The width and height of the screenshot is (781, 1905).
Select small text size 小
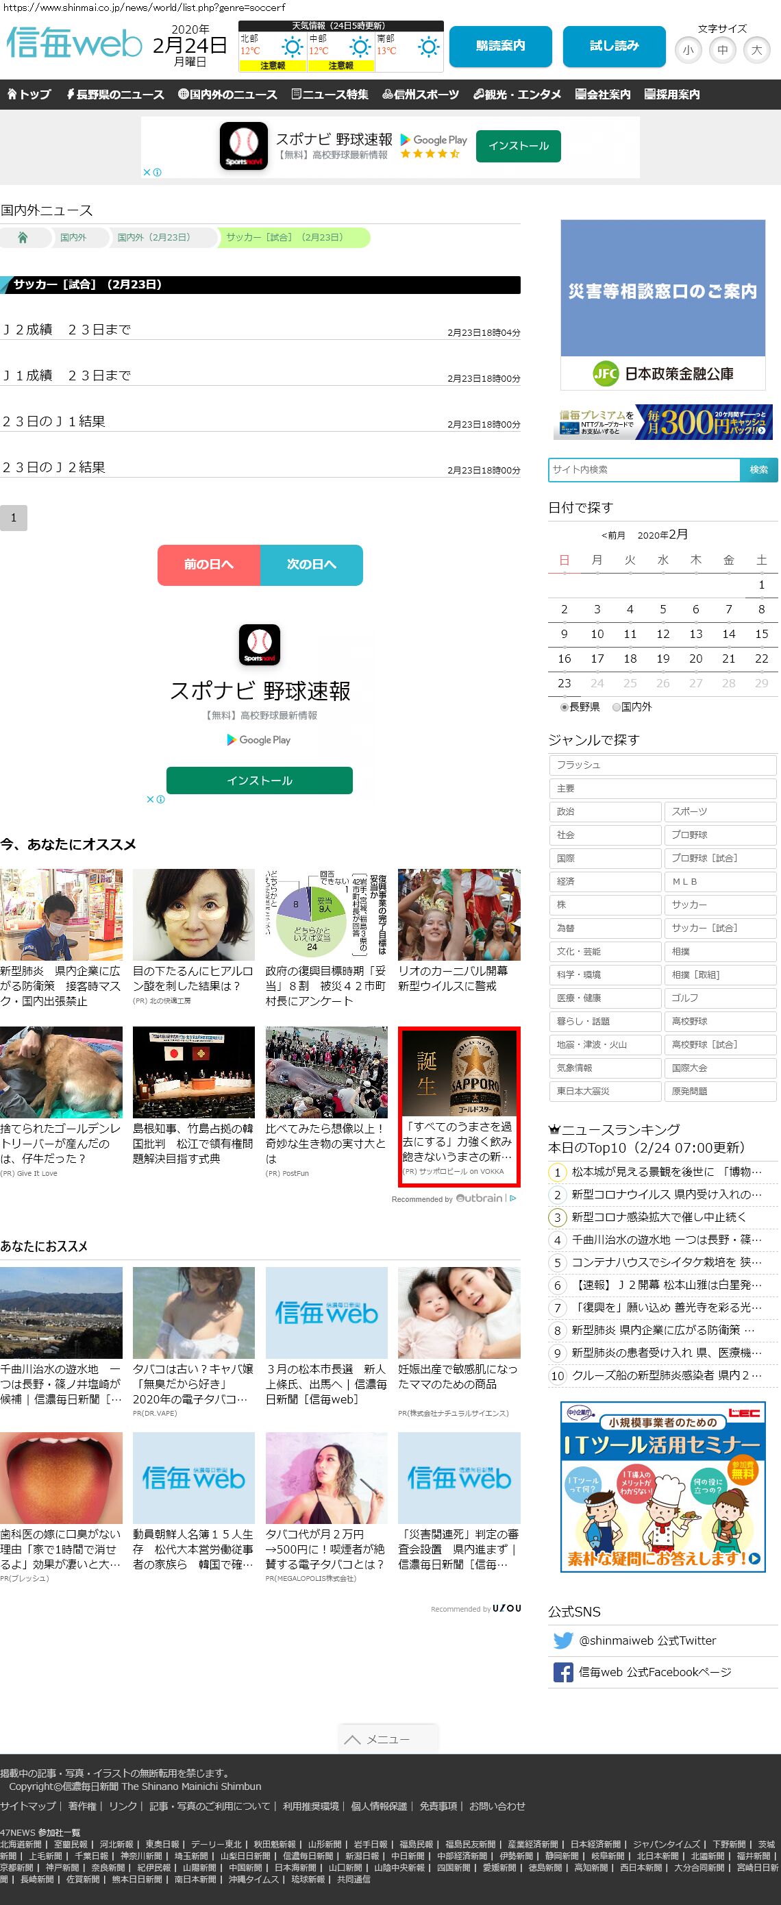click(689, 50)
